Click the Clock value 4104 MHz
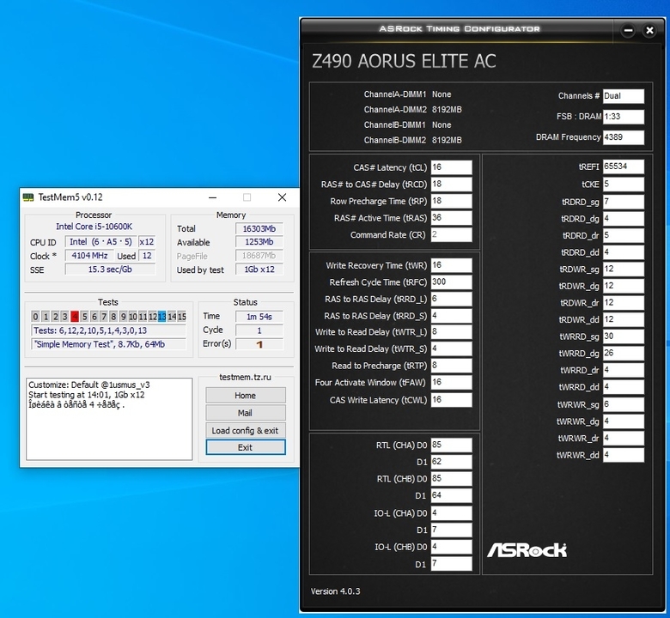This screenshot has height=618, width=670. tap(89, 256)
